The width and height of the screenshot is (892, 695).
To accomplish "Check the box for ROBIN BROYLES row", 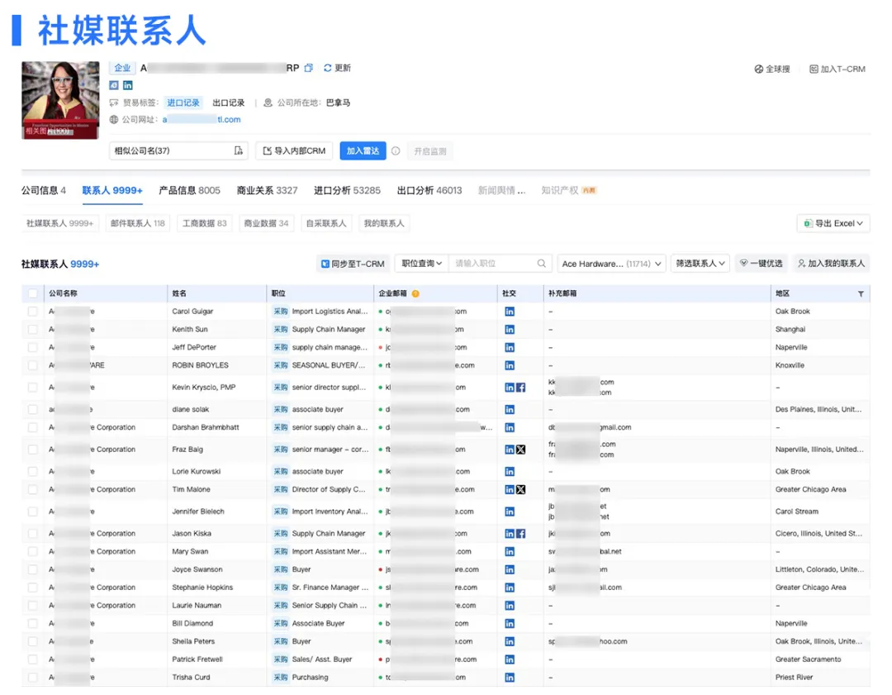I will 33,365.
